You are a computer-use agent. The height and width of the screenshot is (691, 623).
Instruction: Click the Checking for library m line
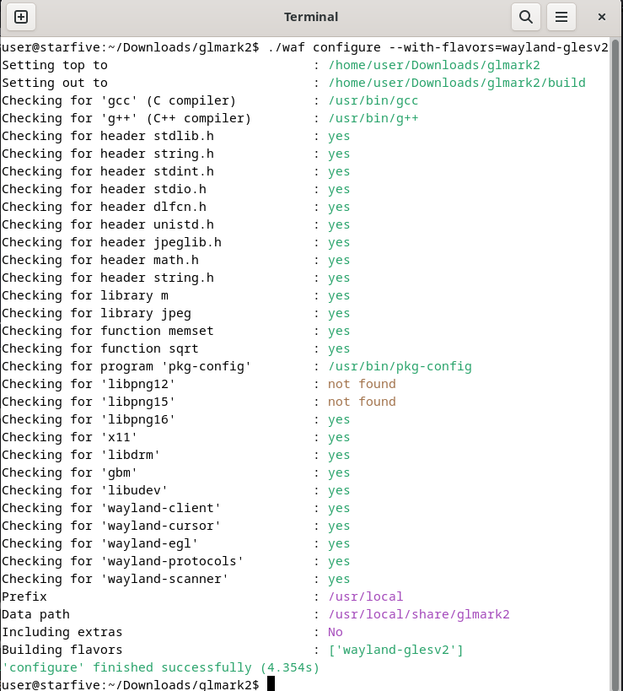[176, 295]
